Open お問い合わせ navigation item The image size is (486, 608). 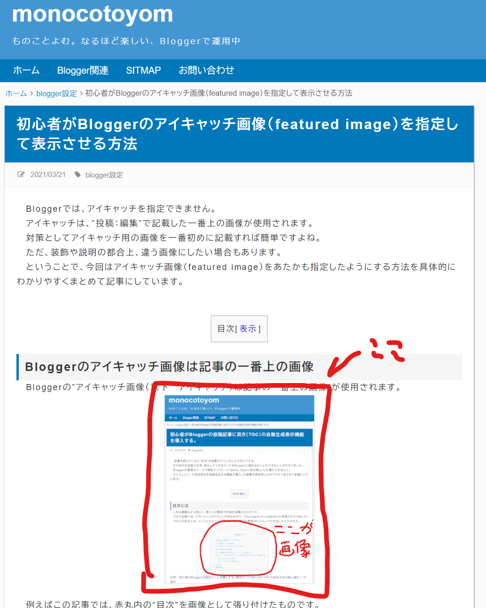click(x=206, y=70)
